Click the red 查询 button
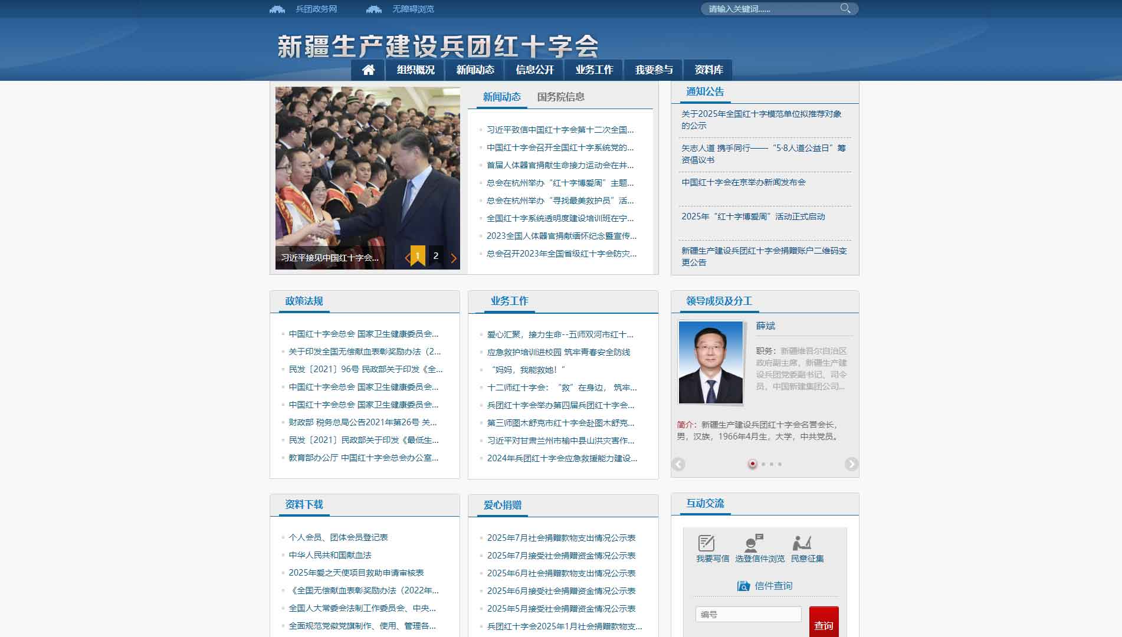The image size is (1122, 637). 824,623
